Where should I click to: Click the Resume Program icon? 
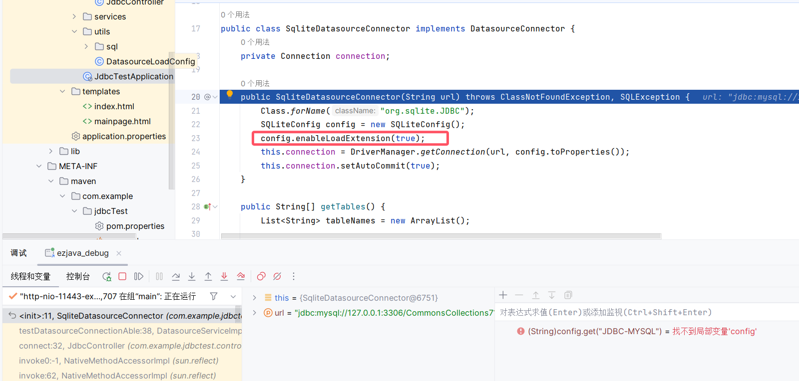point(139,276)
